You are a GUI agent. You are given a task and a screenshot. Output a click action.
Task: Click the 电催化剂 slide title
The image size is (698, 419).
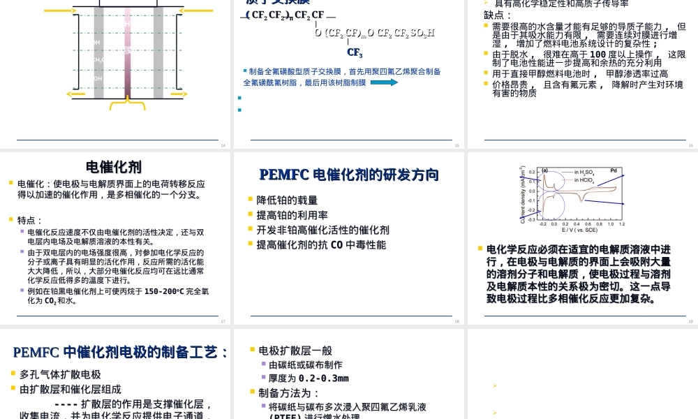114,167
